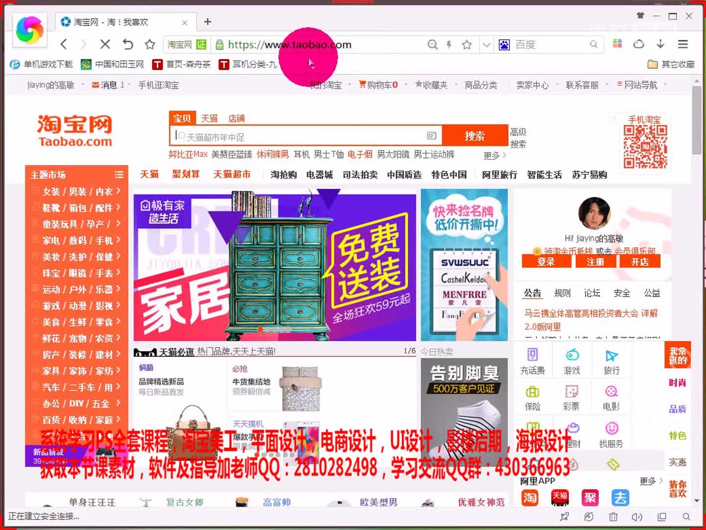Screen dimensions: 706x530
Task: Switch to the 论坛 notice tab
Action: click(592, 293)
